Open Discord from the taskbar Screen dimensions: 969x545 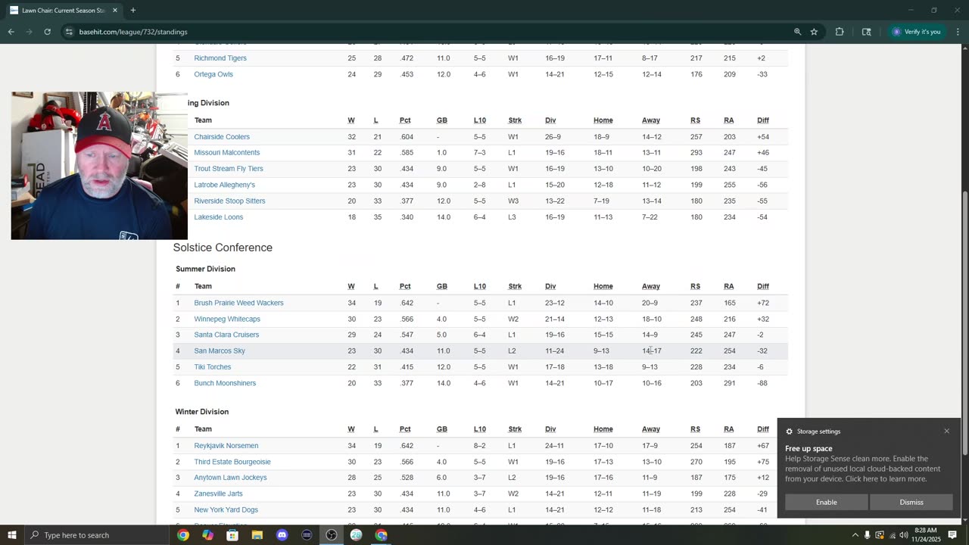point(282,535)
